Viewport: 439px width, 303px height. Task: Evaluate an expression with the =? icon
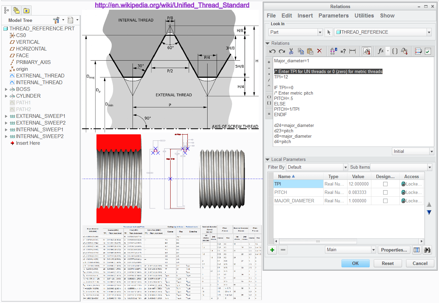point(343,51)
